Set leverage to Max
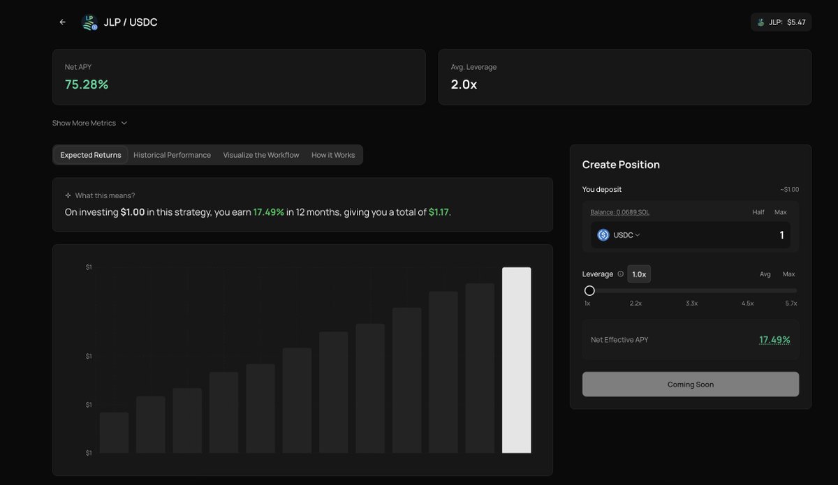Image resolution: width=838 pixels, height=485 pixels. pos(788,274)
